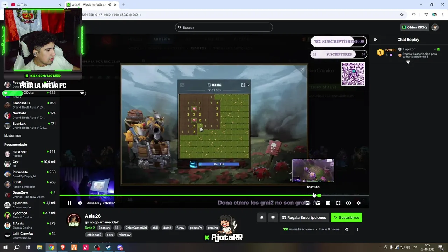This screenshot has height=252, width=448.
Task: Expand sidebar with Mostrar más
Action: 13,135
